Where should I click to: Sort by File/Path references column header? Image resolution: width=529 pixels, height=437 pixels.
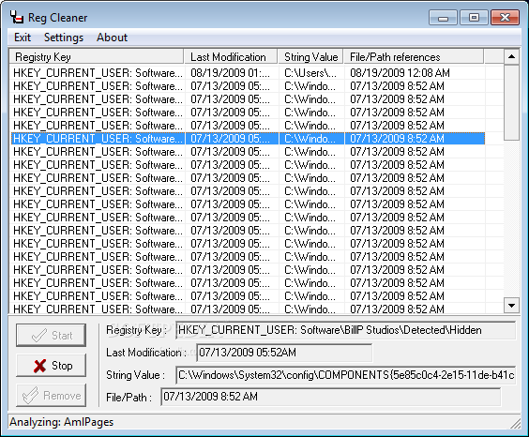click(414, 56)
